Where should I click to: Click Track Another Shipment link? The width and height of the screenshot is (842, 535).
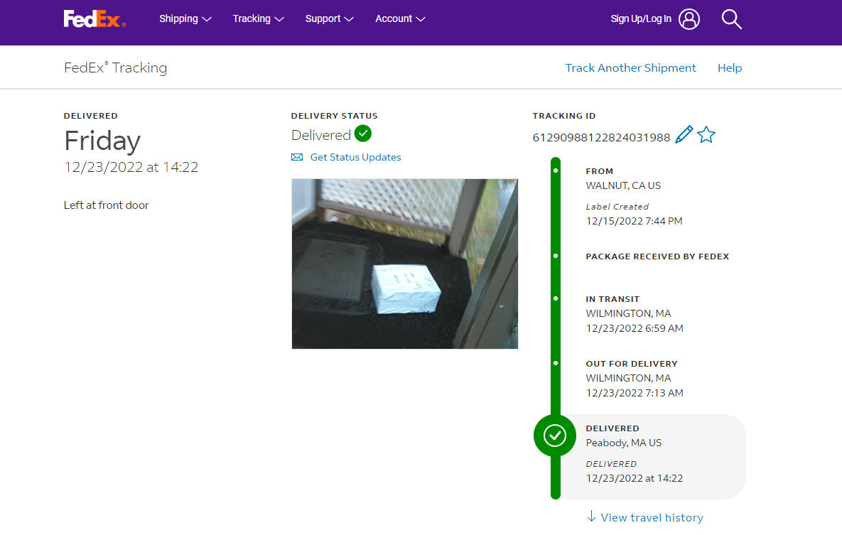(x=630, y=68)
